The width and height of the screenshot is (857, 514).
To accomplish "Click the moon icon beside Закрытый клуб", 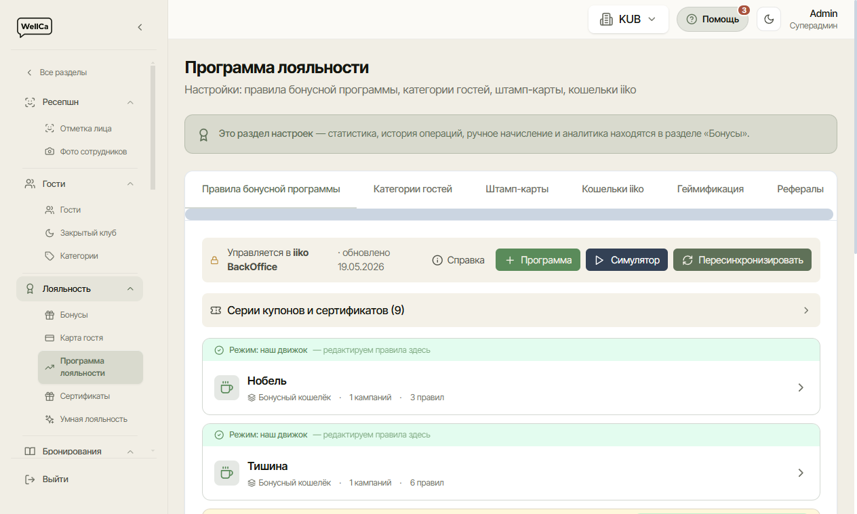I will [x=49, y=233].
